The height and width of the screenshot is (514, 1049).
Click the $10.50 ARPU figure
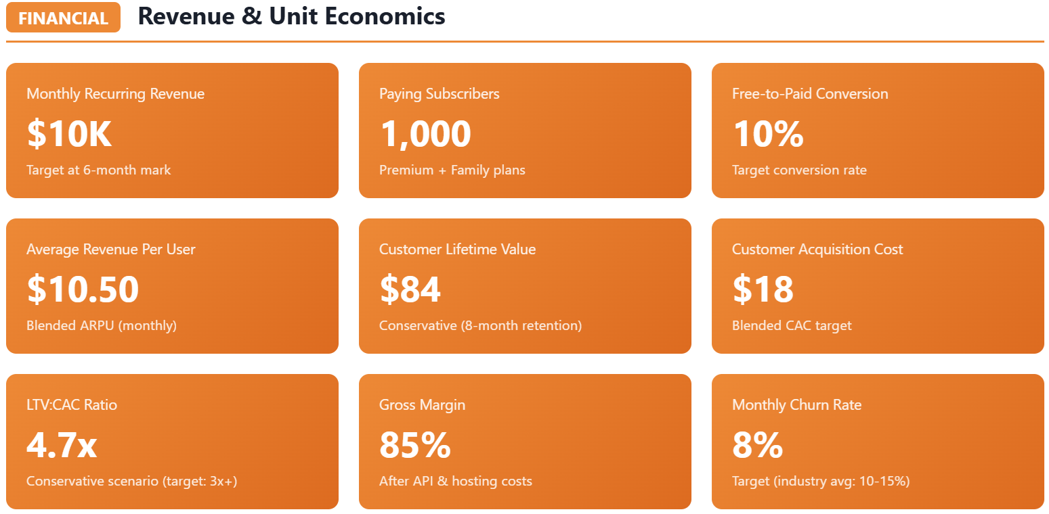tap(83, 289)
